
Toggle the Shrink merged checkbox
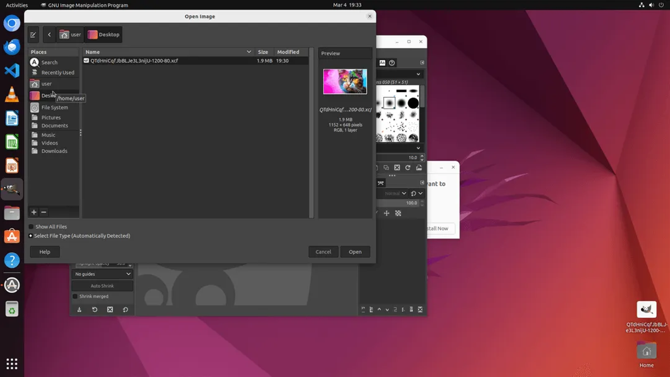pyautogui.click(x=75, y=296)
